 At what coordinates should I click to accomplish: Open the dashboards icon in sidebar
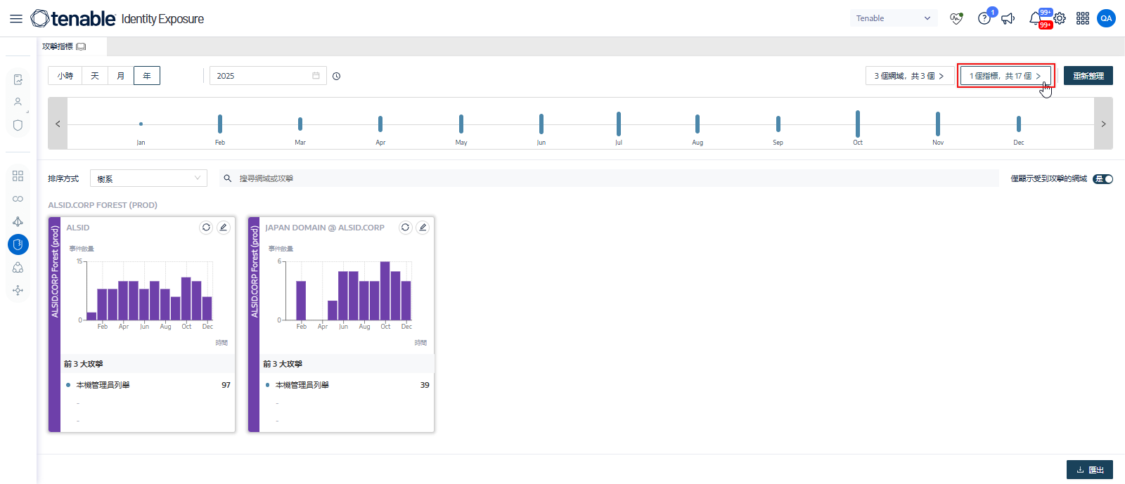click(x=18, y=176)
